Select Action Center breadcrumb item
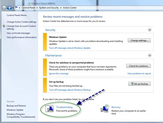 click(70, 8)
